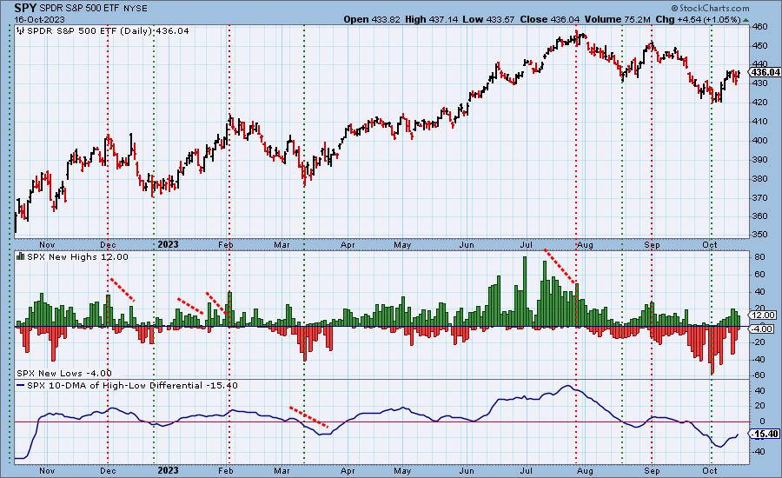
Task: Click the 390 label on the price axis
Action: tap(759, 160)
